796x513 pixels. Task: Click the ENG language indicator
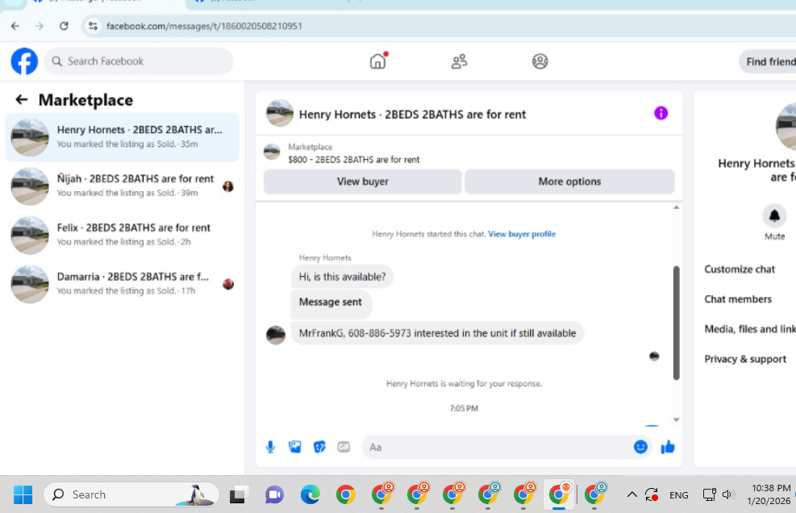coord(679,495)
